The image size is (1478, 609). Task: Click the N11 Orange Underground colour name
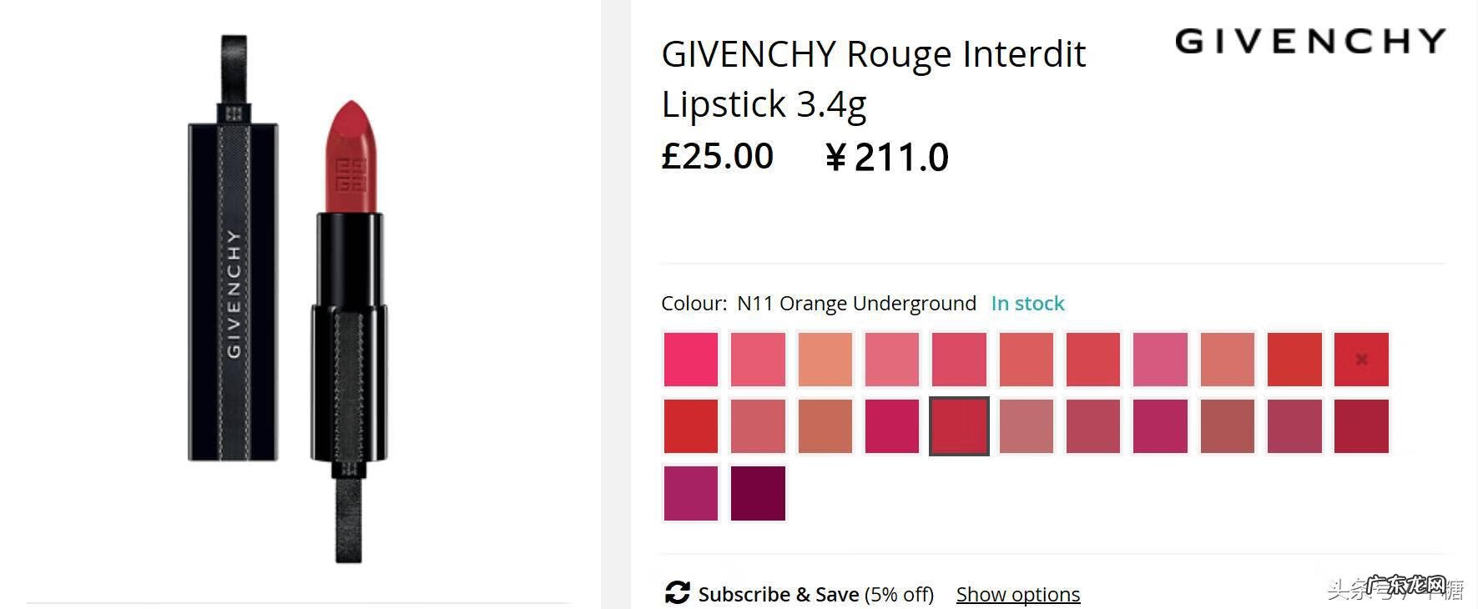pos(856,304)
